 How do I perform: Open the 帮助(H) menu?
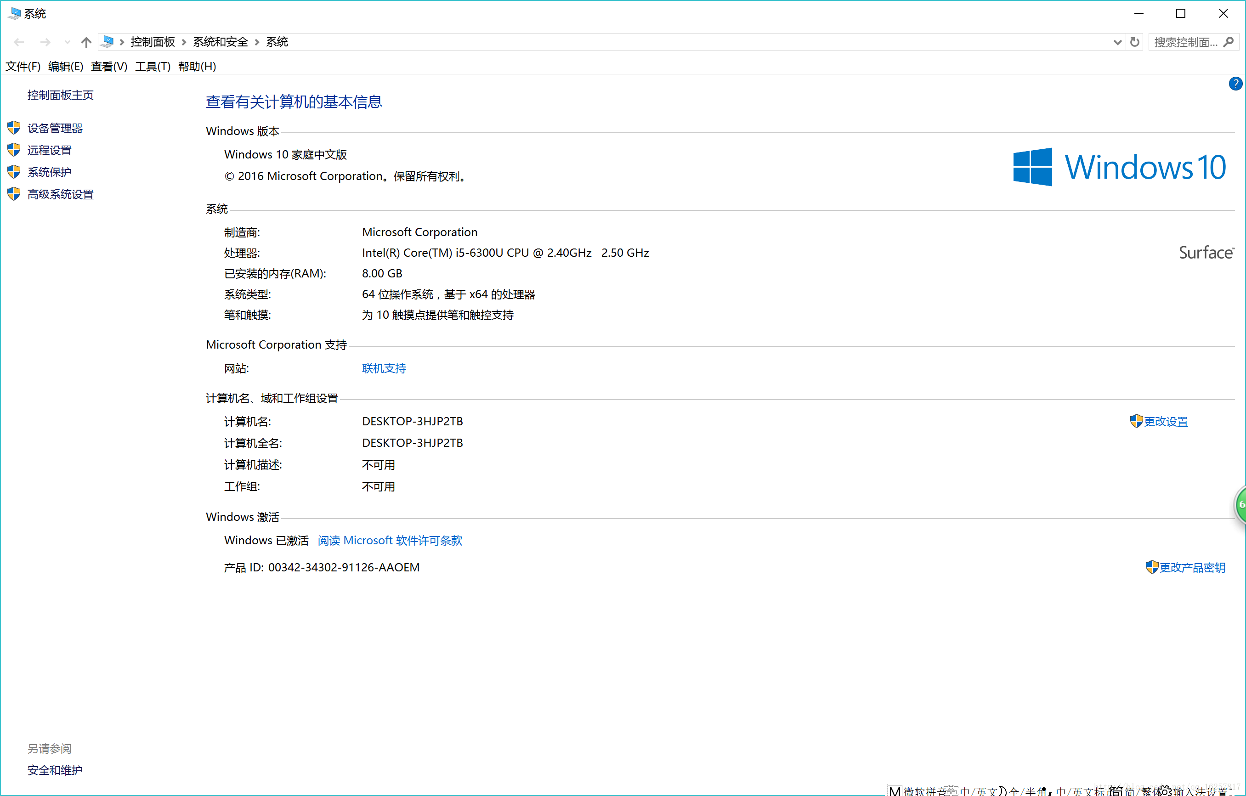pyautogui.click(x=197, y=66)
